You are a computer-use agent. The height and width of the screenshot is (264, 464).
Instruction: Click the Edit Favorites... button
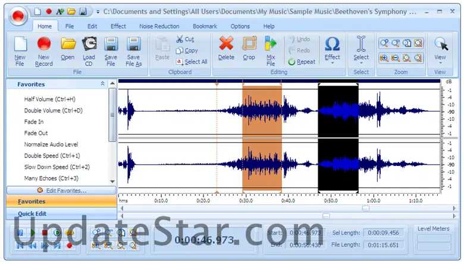pos(61,190)
